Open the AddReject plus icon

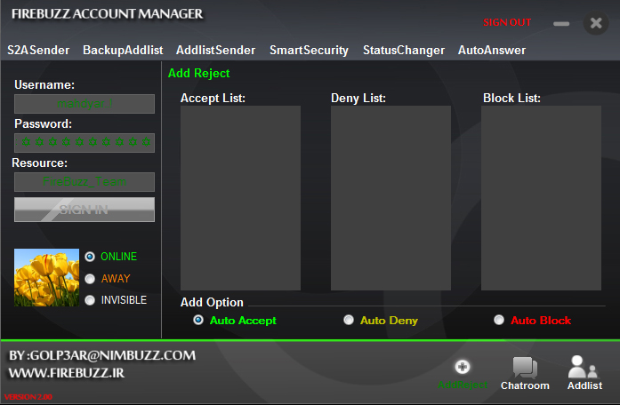[x=463, y=367]
